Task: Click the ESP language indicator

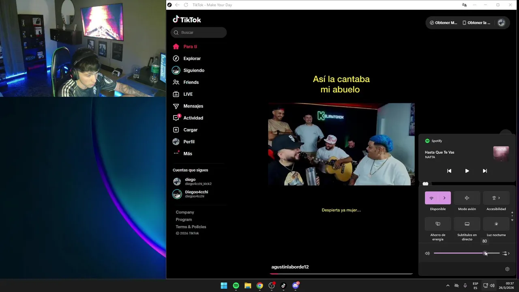Action: pyautogui.click(x=475, y=286)
